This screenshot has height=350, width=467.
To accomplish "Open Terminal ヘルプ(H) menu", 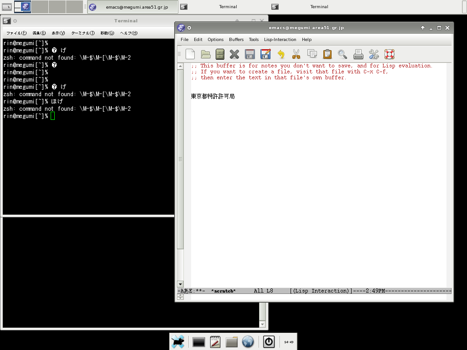I will [129, 33].
